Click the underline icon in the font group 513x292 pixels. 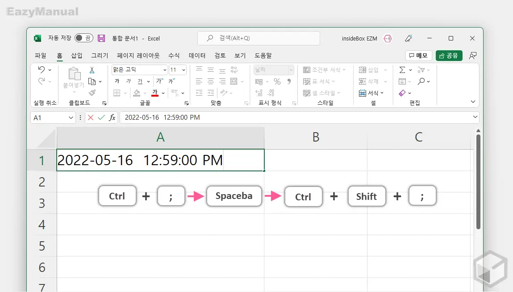140,81
